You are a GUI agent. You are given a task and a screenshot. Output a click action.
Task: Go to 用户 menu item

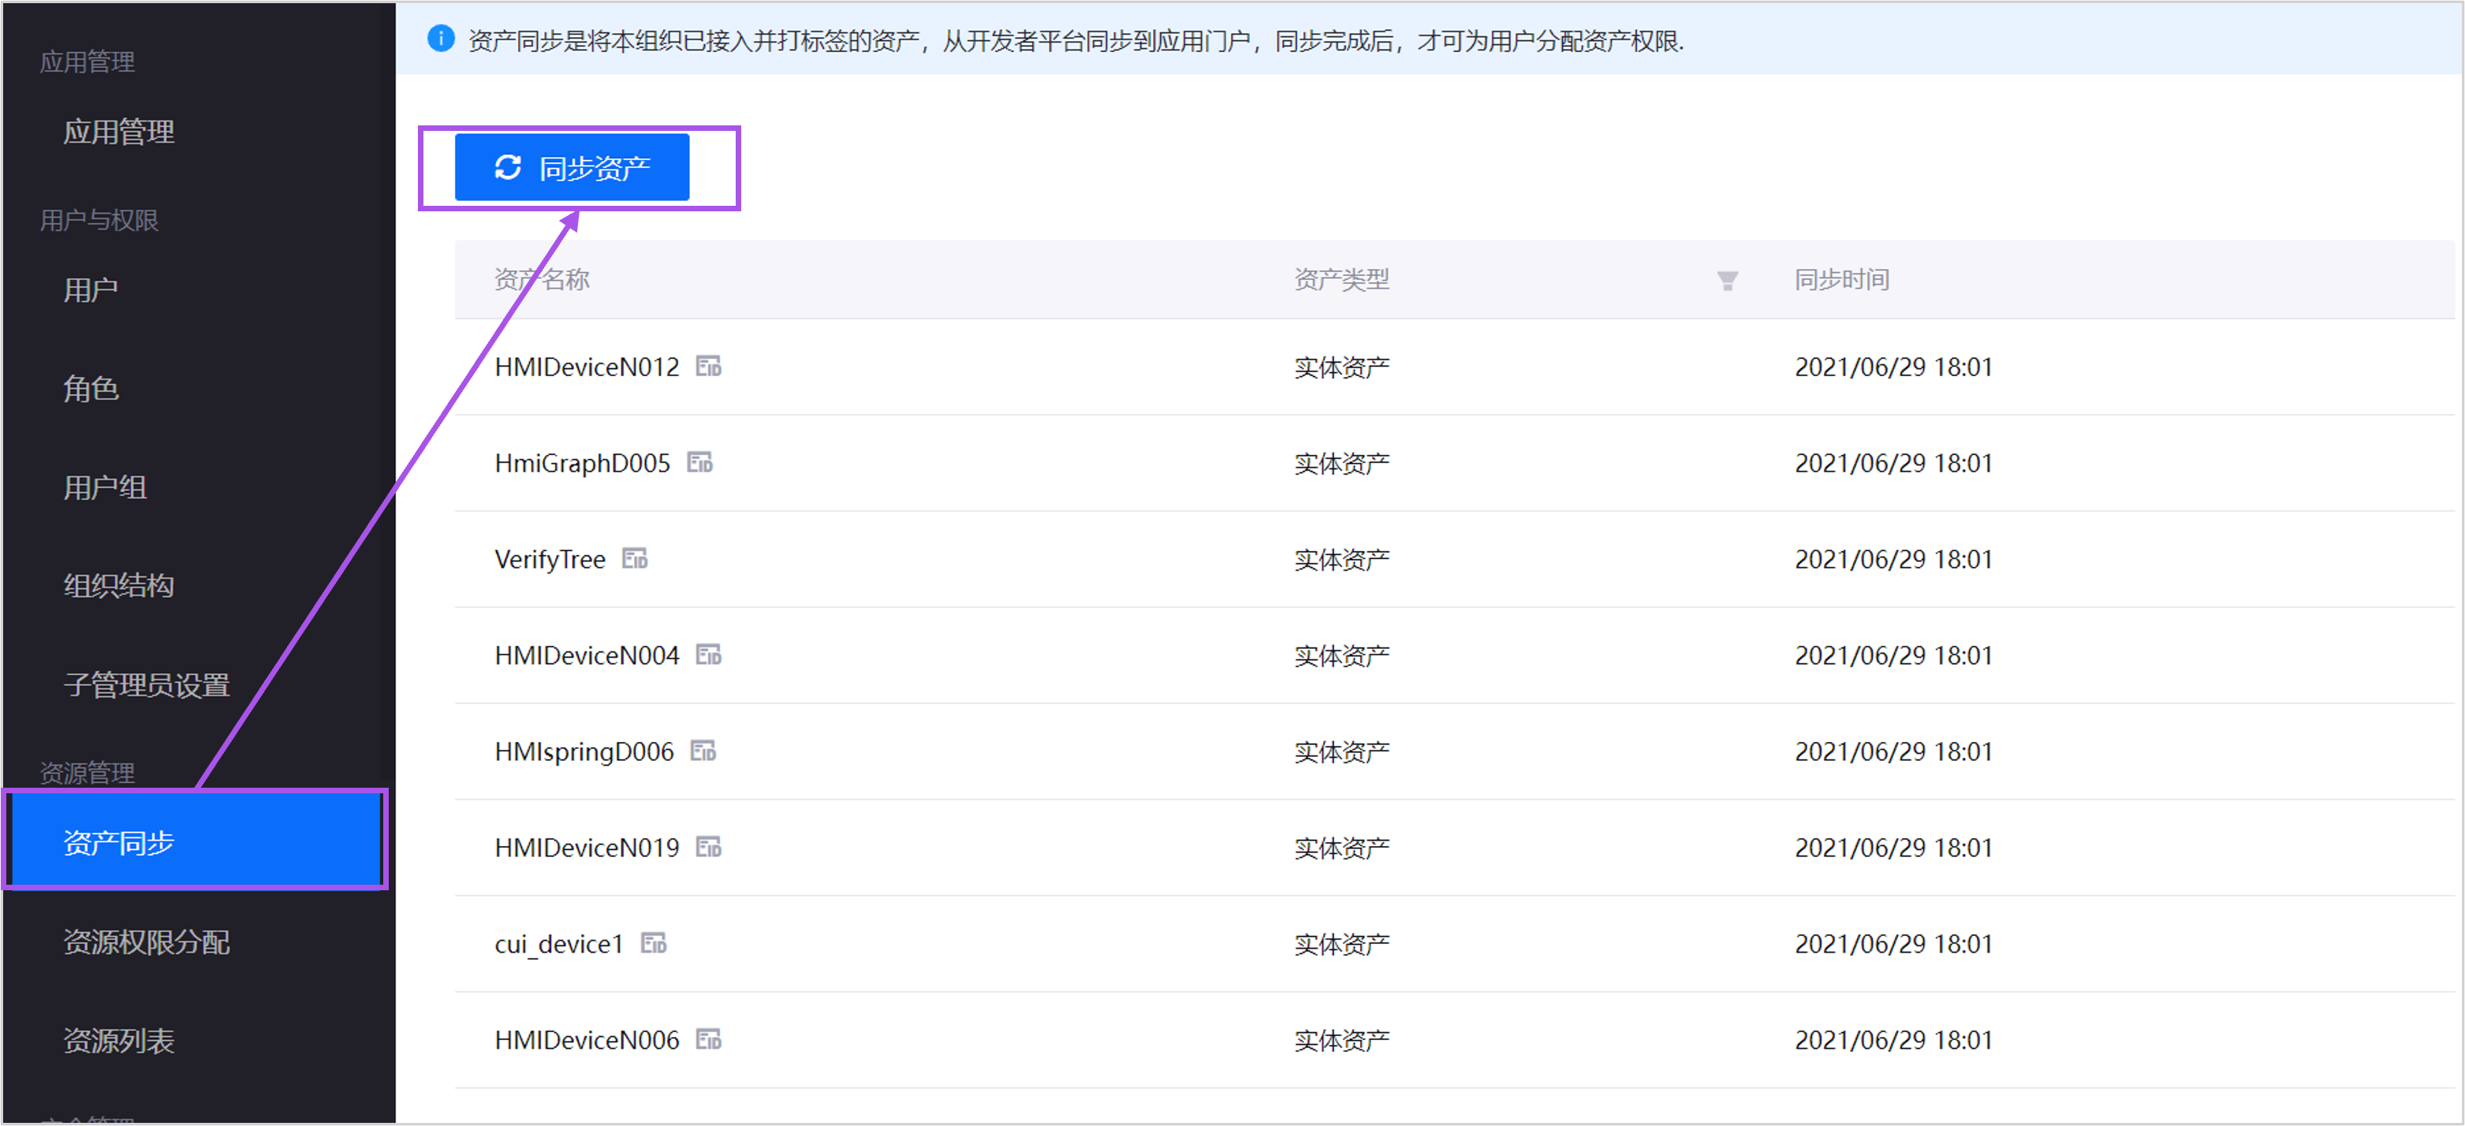[91, 290]
